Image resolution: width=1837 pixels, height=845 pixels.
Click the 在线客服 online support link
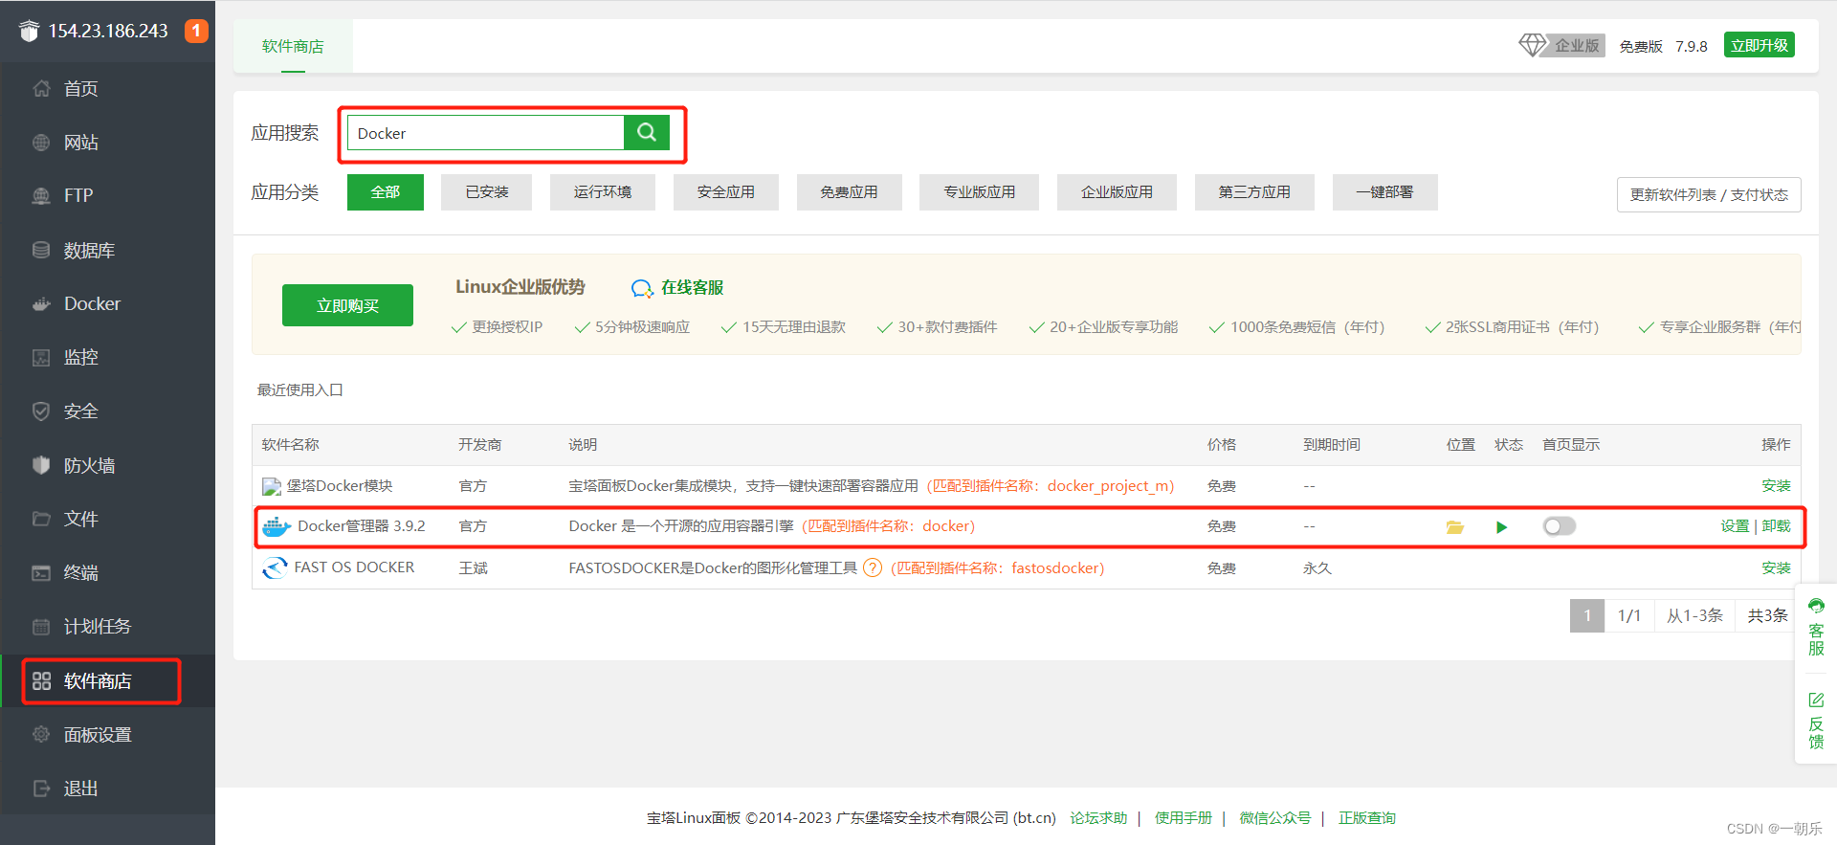(677, 288)
